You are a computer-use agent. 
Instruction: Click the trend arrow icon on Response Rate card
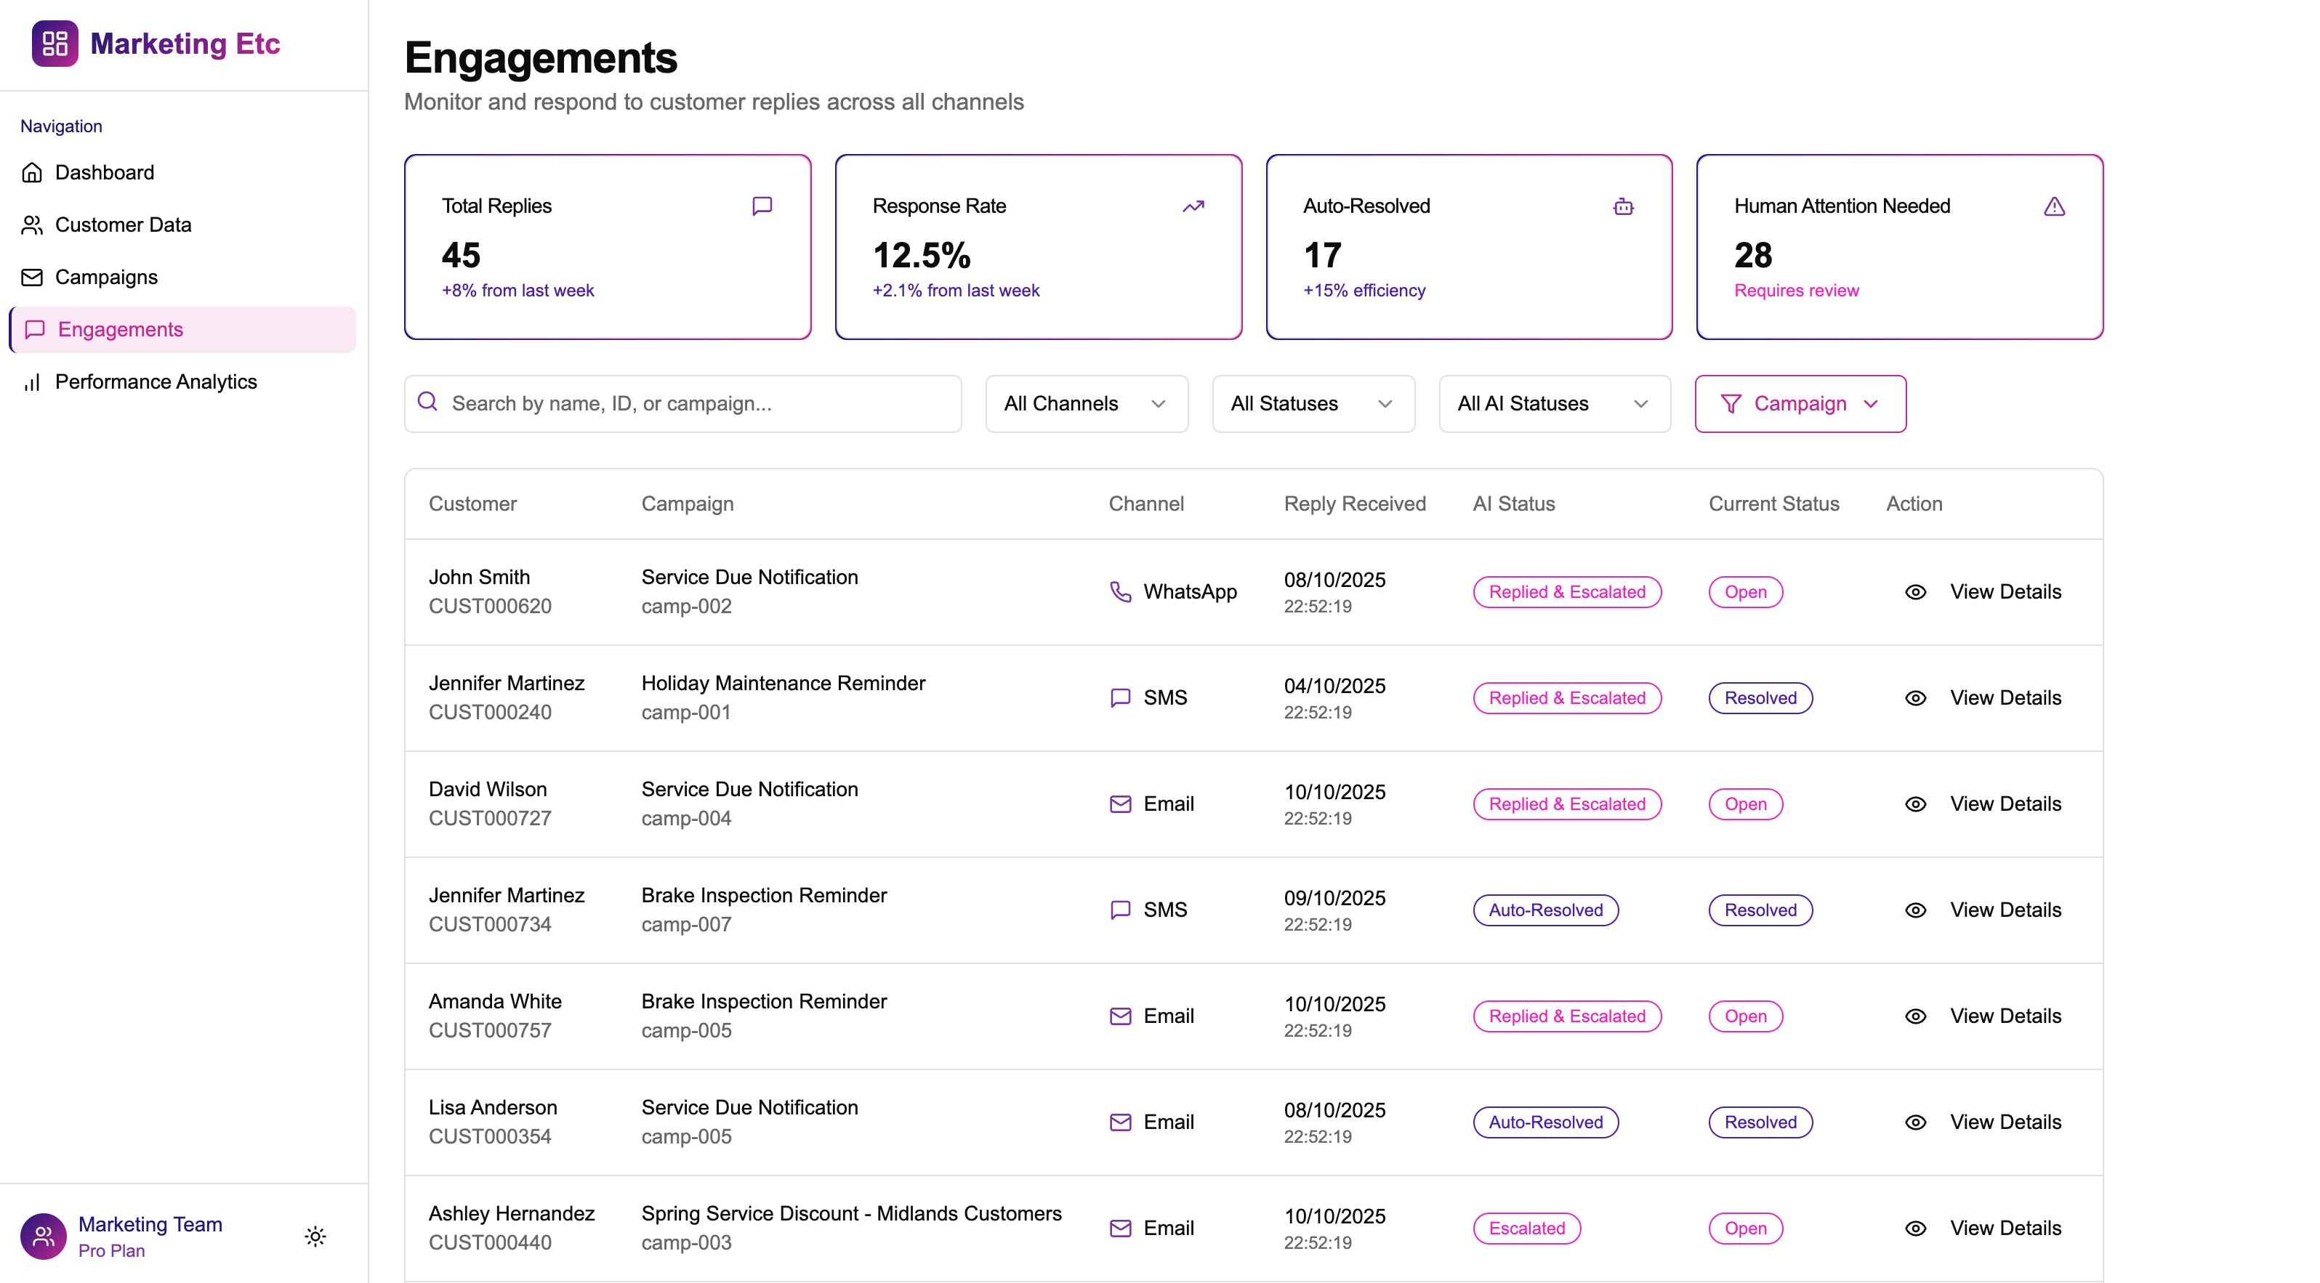(x=1193, y=206)
